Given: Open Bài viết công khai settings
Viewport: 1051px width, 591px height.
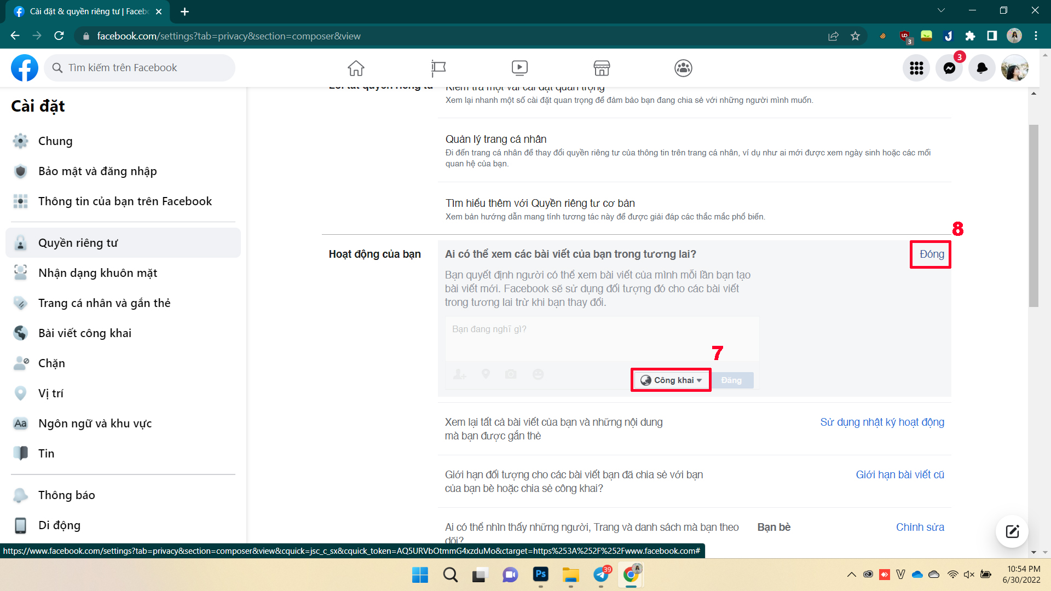Looking at the screenshot, I should 123,333.
